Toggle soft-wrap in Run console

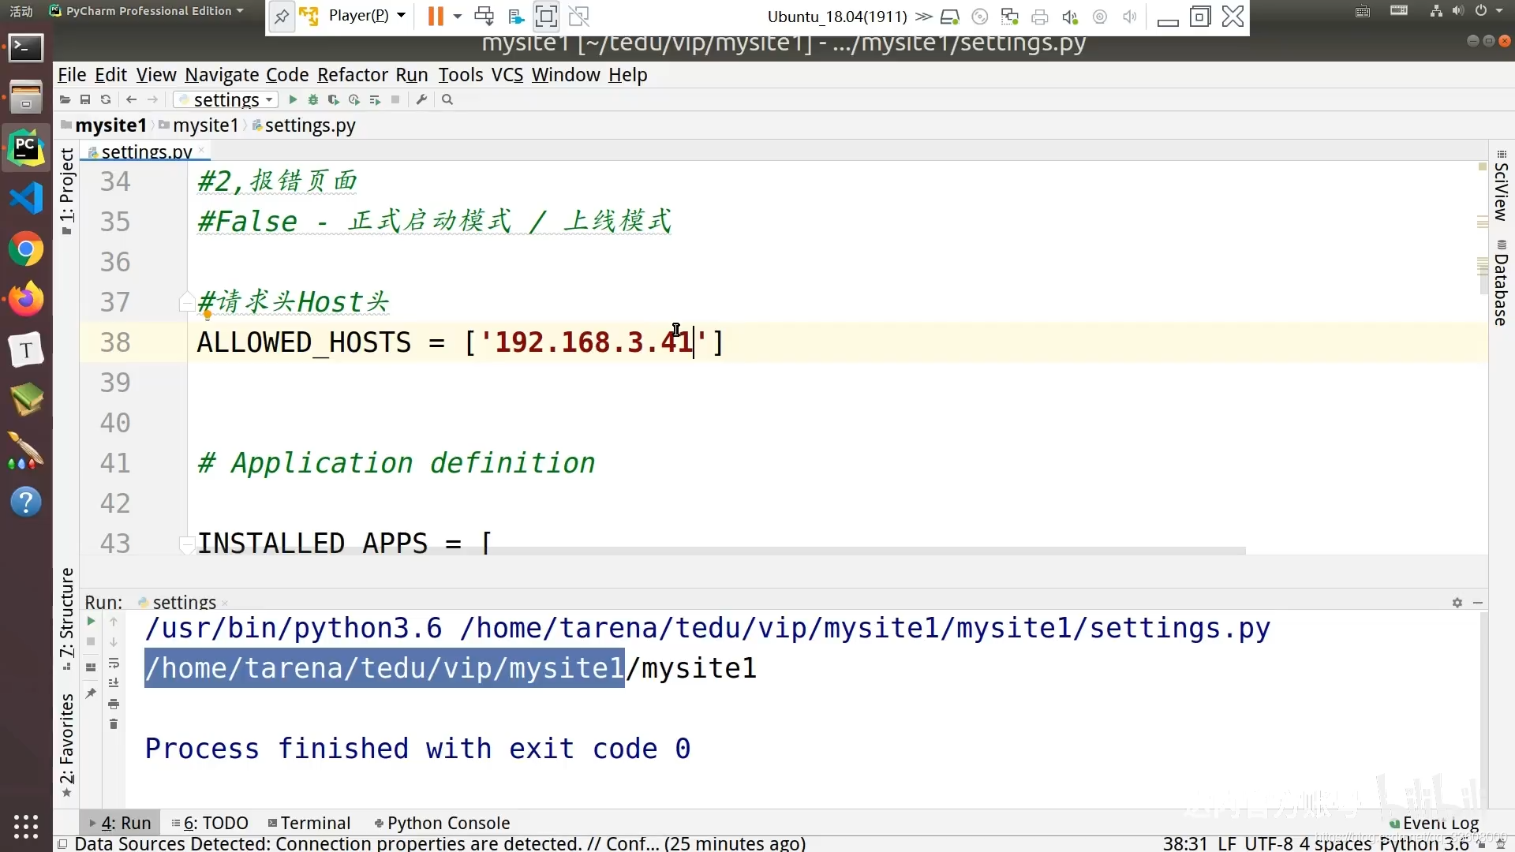pyautogui.click(x=114, y=663)
